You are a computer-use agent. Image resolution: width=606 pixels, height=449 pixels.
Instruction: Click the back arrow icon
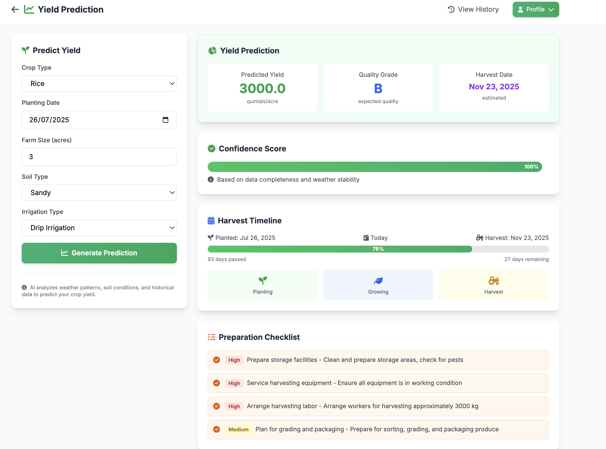(x=15, y=9)
